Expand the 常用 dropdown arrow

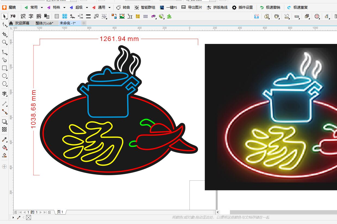42,8
